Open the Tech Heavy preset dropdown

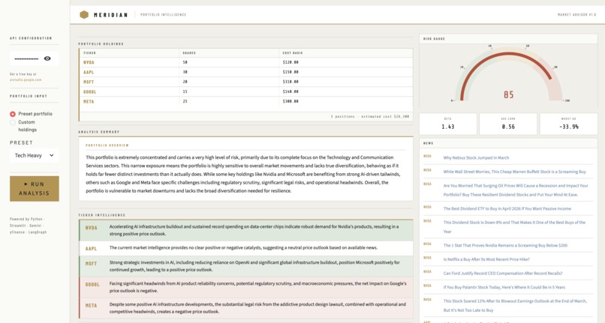click(35, 155)
